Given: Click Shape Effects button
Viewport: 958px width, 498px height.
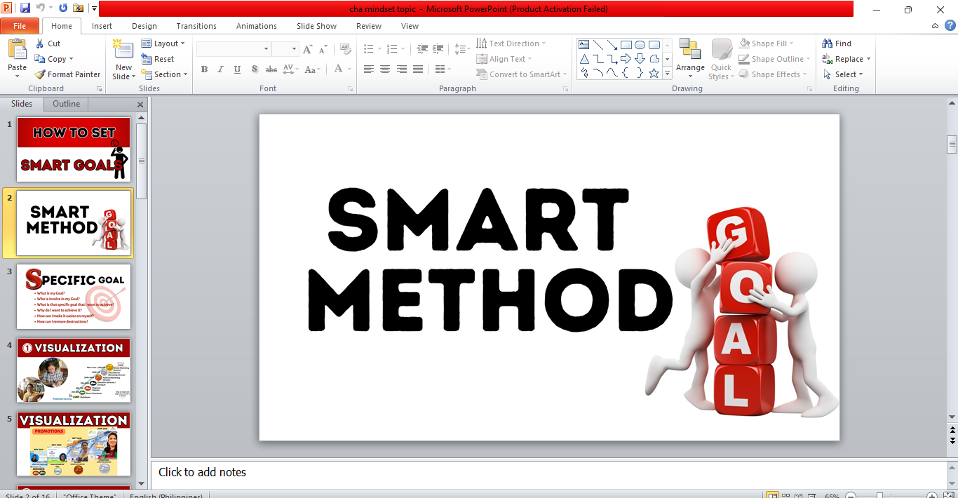Looking at the screenshot, I should [773, 74].
